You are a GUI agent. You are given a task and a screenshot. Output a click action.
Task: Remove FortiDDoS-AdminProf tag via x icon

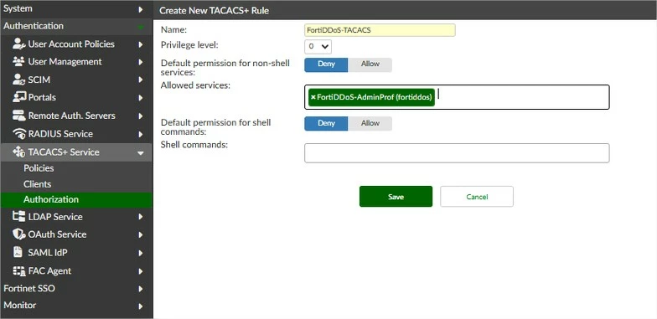[x=313, y=97]
